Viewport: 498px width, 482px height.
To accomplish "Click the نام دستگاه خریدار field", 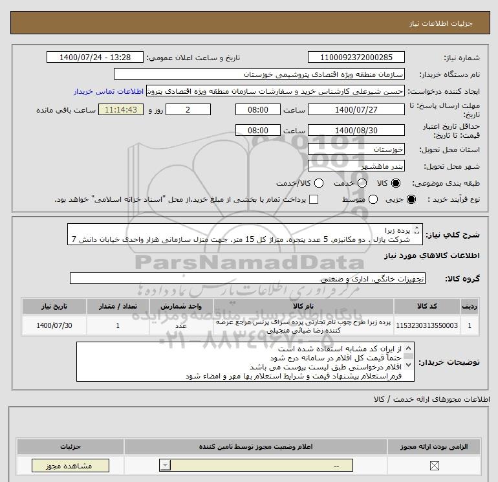I will coord(259,74).
